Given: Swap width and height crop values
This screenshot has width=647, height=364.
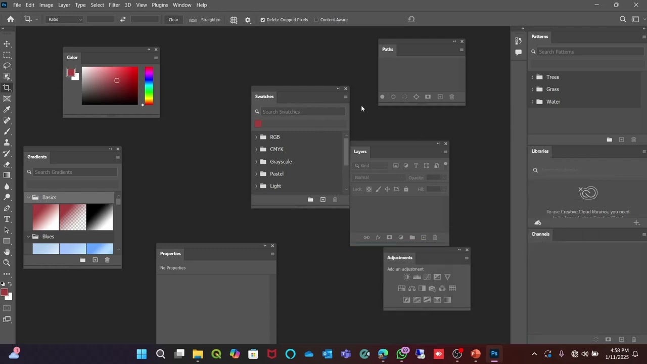Looking at the screenshot, I should pyautogui.click(x=123, y=19).
